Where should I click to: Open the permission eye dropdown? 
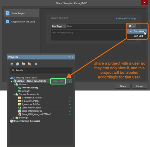pos(131,26)
